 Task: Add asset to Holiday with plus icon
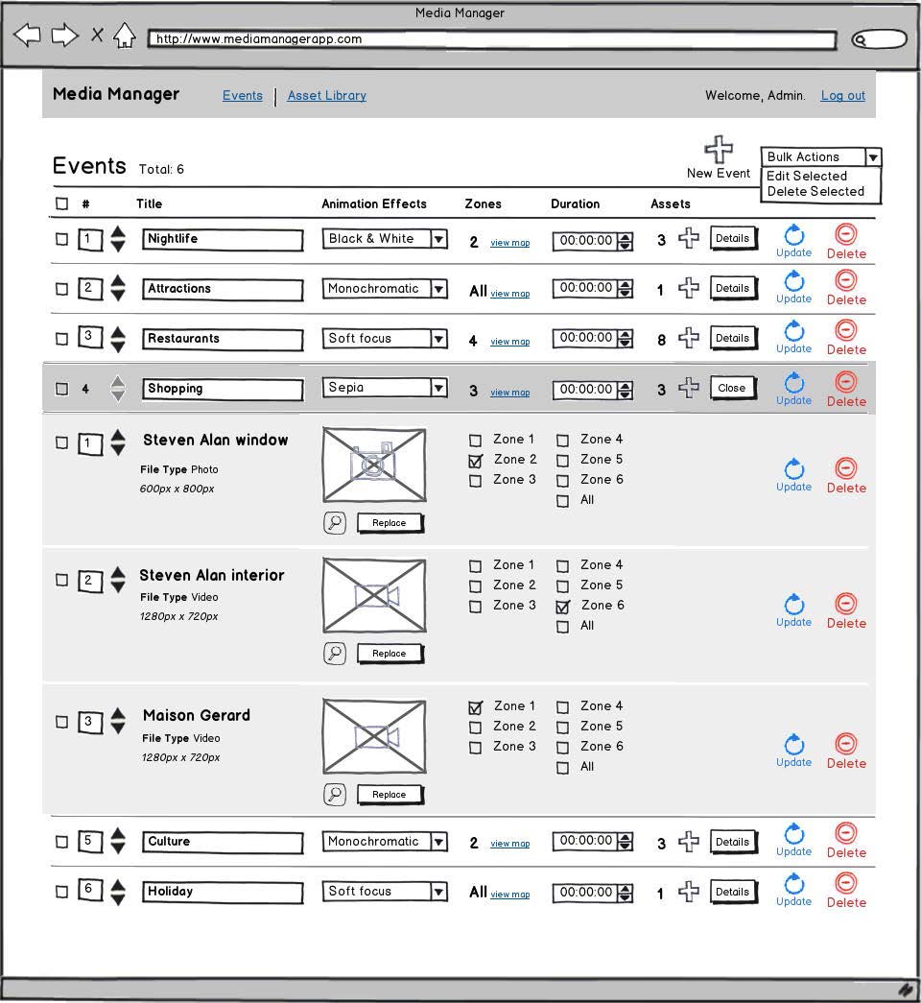pos(689,892)
